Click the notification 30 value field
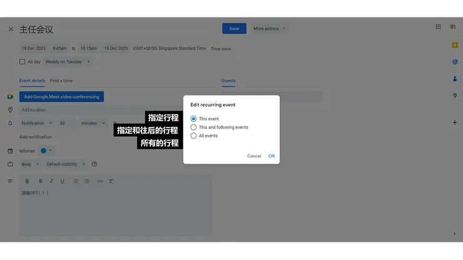Image resolution: width=463 pixels, height=260 pixels. point(67,123)
